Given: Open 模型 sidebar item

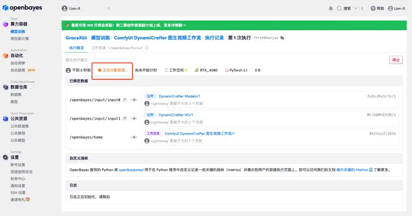Looking at the screenshot, I should (x=14, y=102).
